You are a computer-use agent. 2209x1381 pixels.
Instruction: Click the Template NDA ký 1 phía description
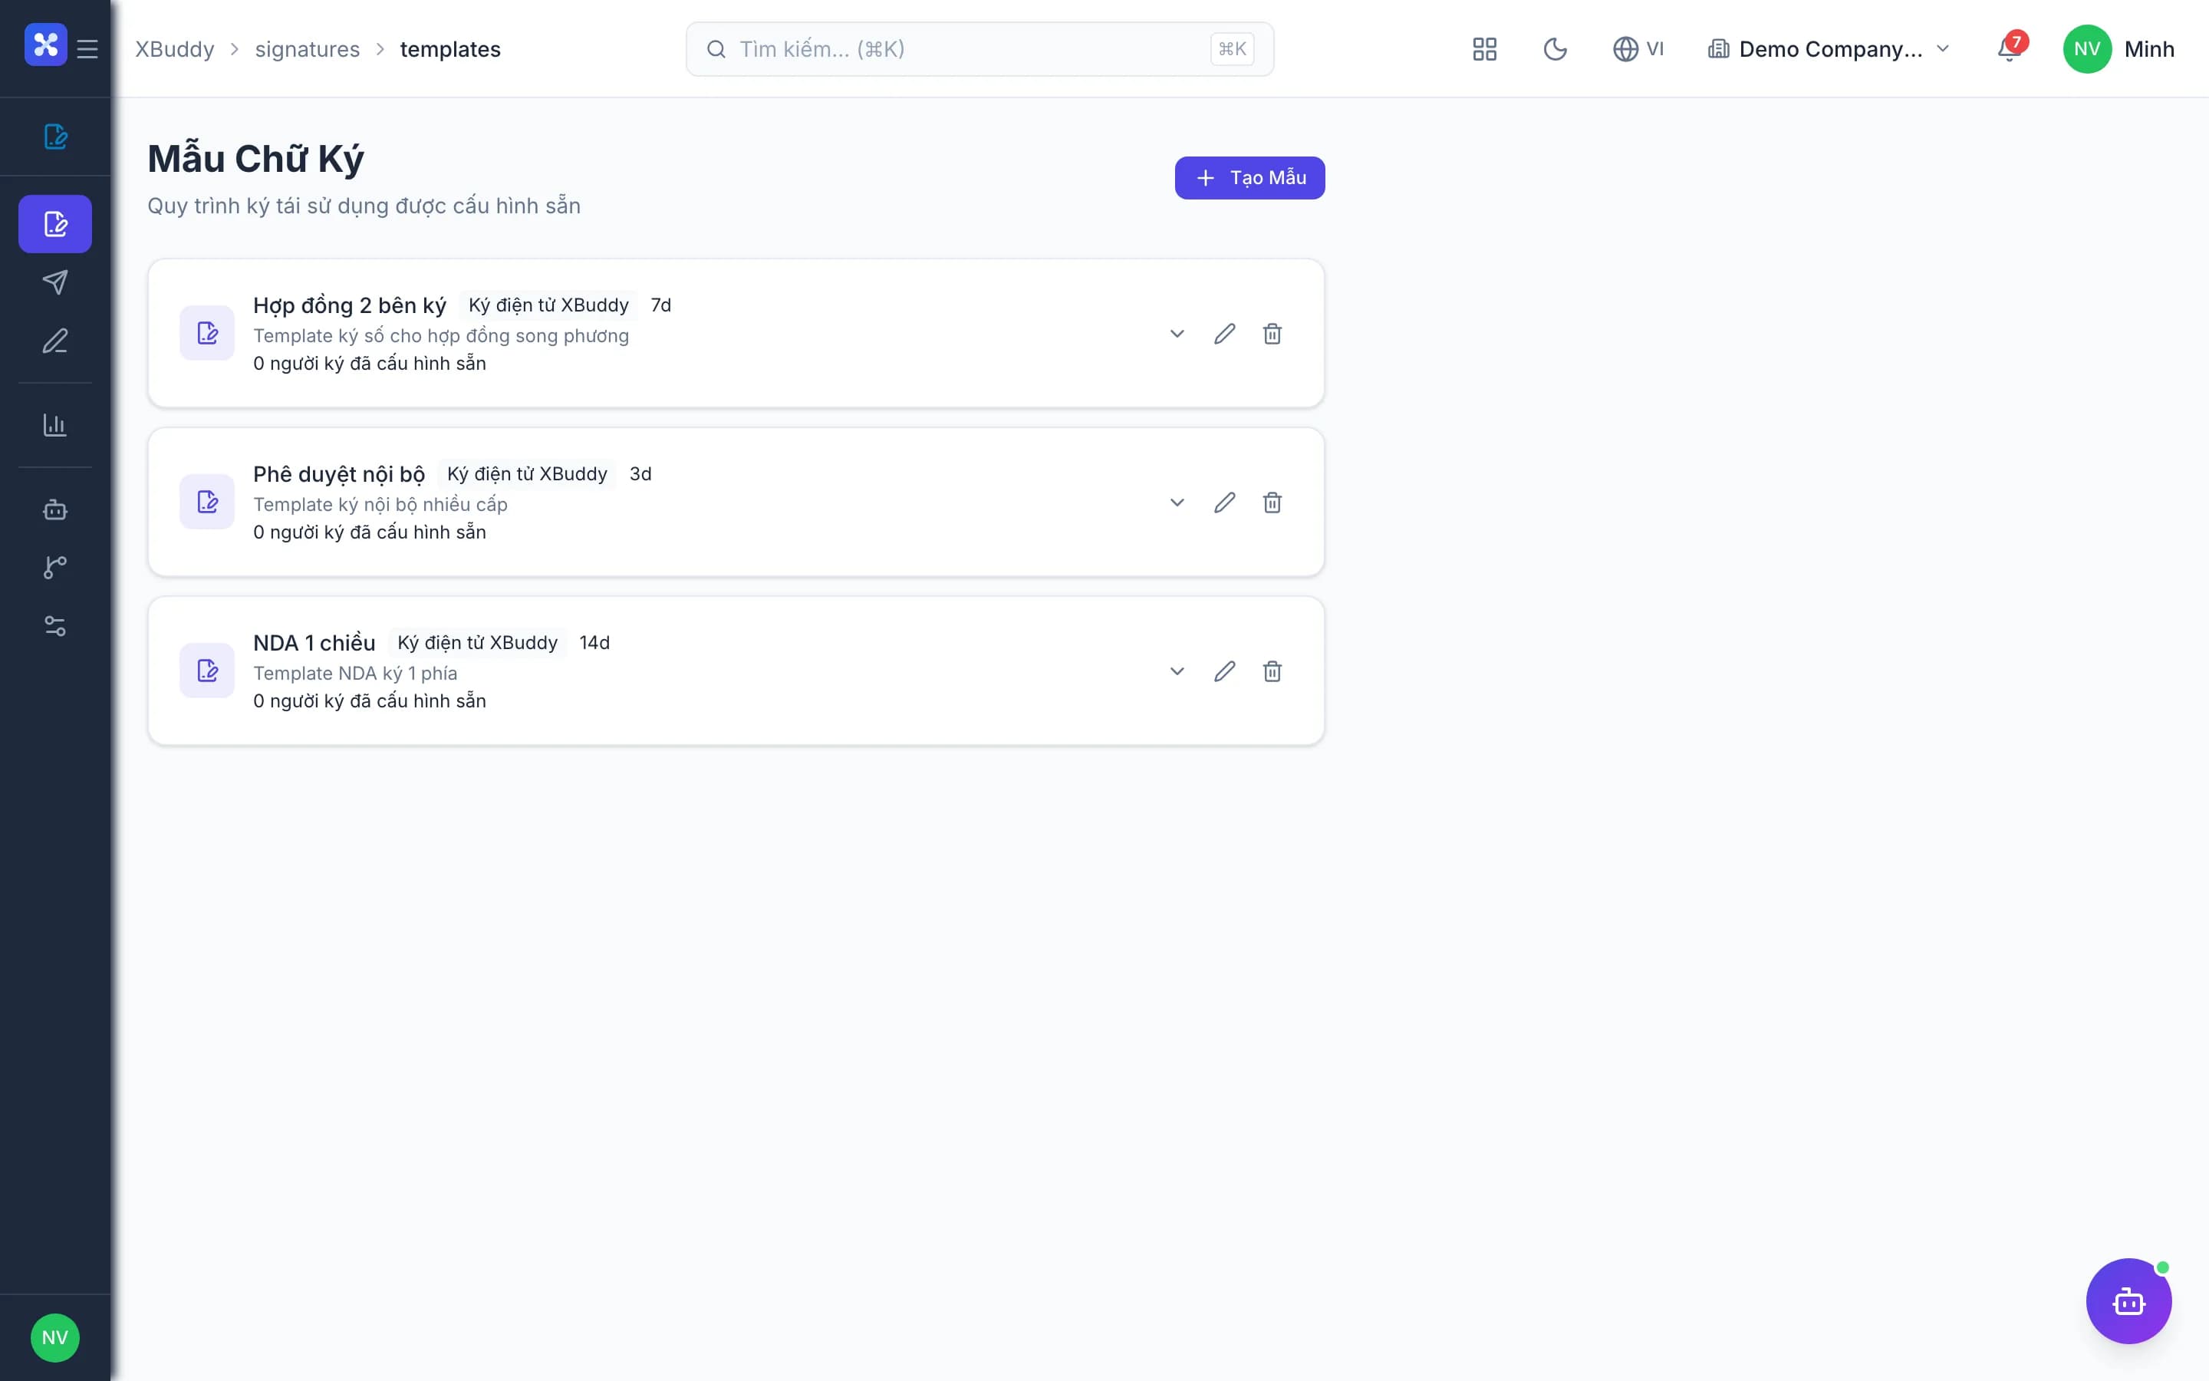click(355, 674)
